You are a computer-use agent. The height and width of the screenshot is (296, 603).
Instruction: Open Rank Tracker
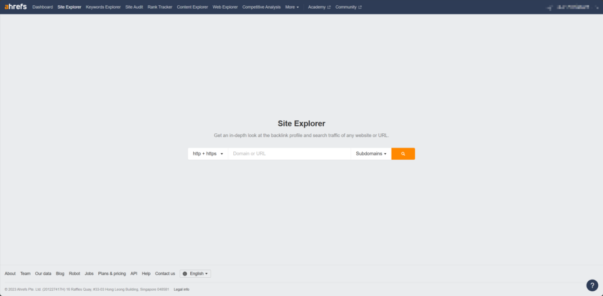click(x=160, y=7)
